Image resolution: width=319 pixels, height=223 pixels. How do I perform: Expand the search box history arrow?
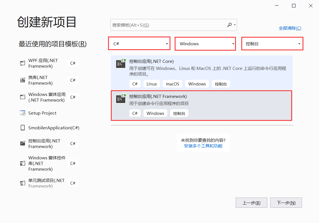pyautogui.click(x=235, y=25)
